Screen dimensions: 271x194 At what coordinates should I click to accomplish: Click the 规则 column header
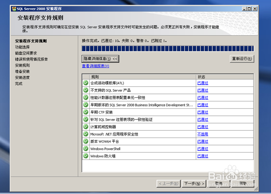point(143,77)
